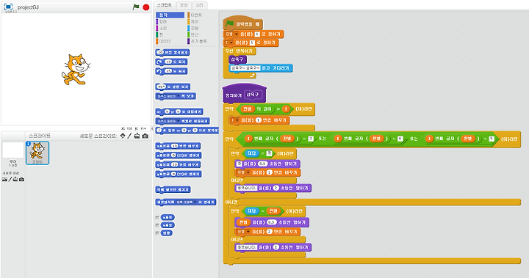Select the Looks block category
This screenshot has height=278, width=529.
(x=170, y=21)
